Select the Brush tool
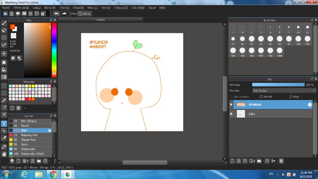This screenshot has height=179, width=318. point(4,23)
